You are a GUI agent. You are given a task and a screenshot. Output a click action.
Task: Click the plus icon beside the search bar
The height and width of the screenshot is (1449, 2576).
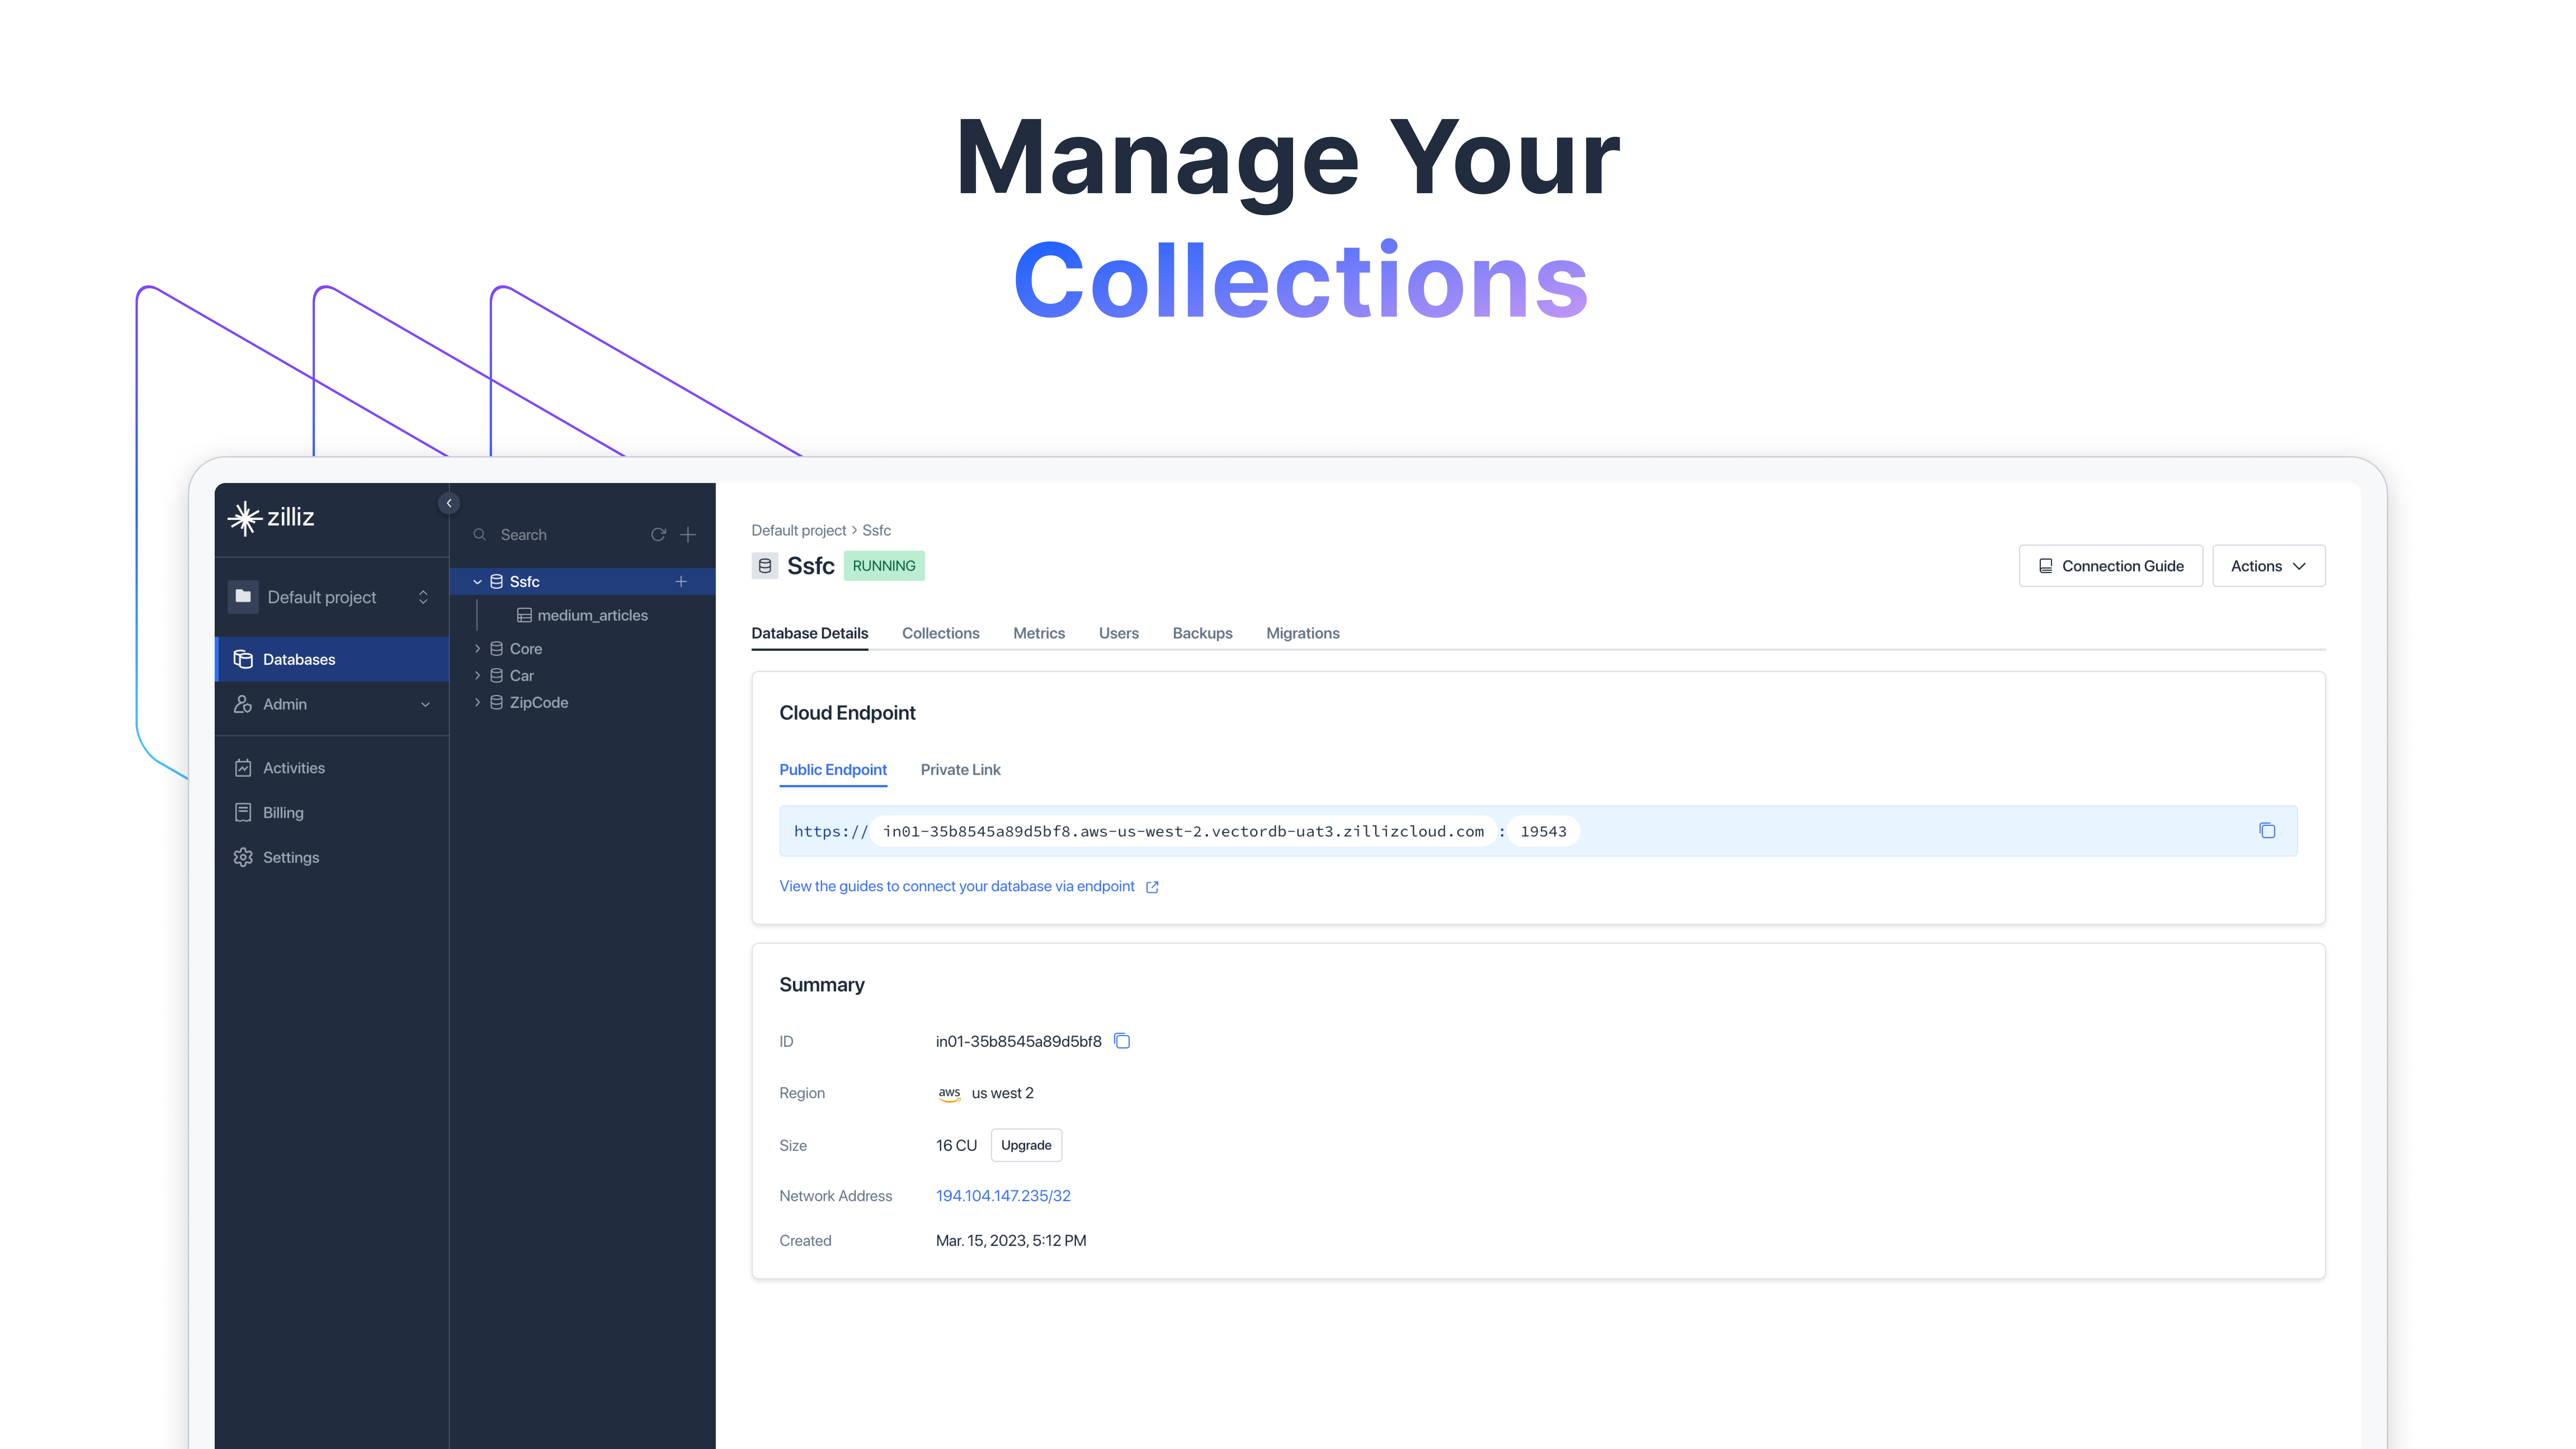coord(688,535)
